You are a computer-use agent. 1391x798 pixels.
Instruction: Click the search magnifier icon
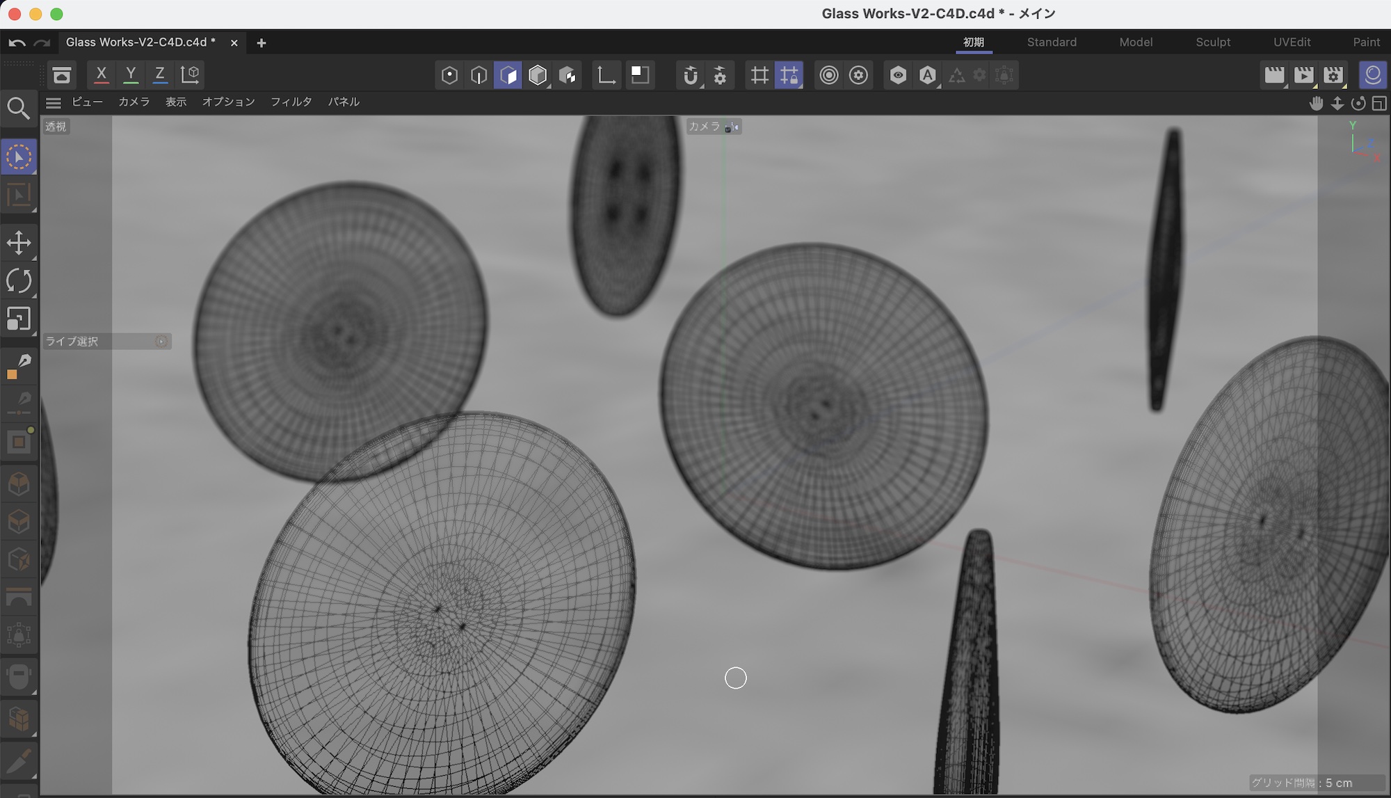click(19, 109)
